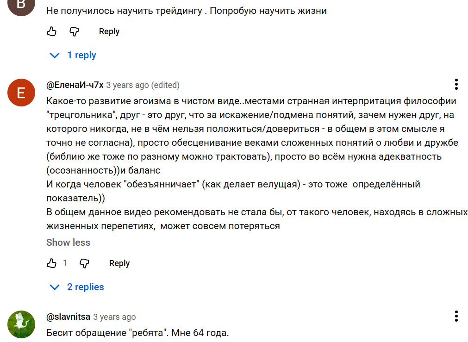468x342 pixels.
Task: Reply to @ЕленаИ-ч7х's comment
Action: point(119,263)
